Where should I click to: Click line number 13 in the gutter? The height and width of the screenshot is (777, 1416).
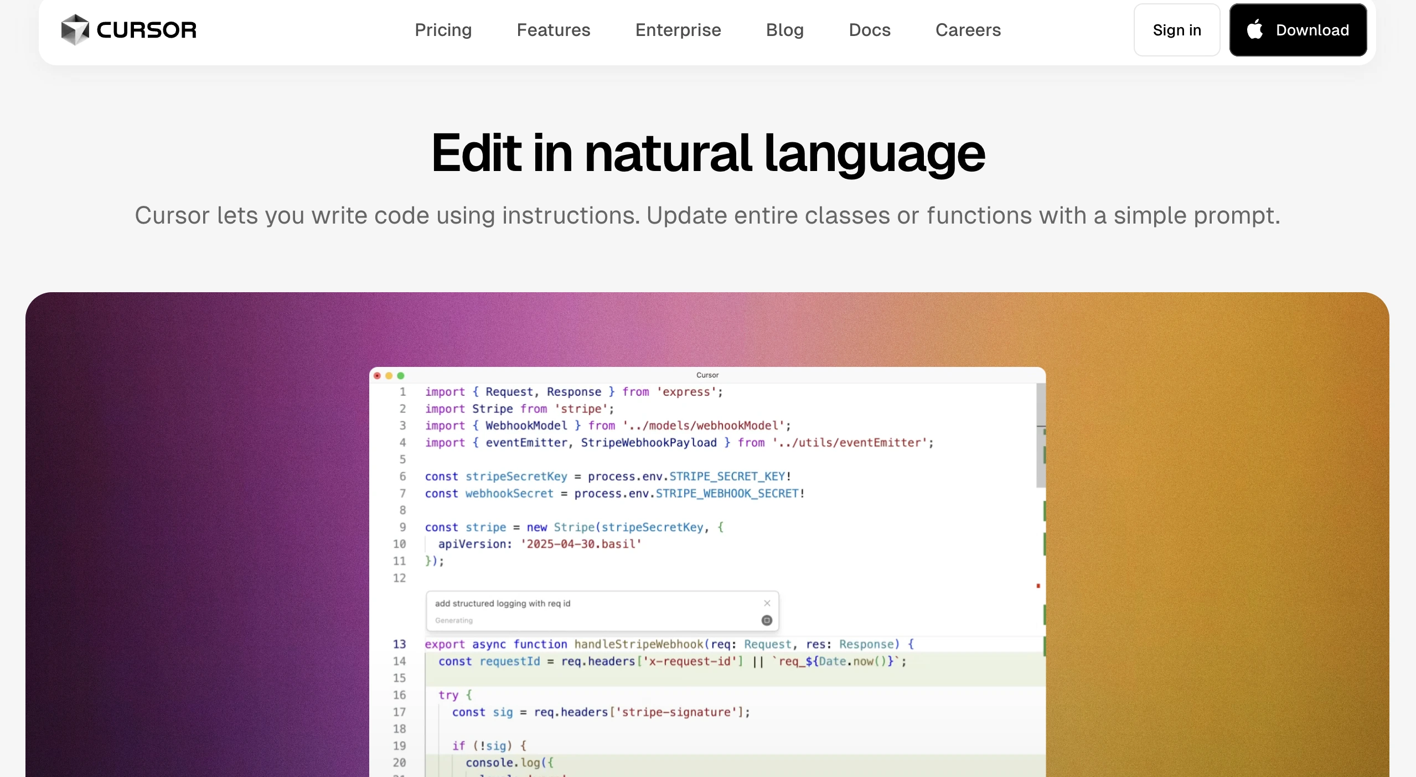(400, 644)
